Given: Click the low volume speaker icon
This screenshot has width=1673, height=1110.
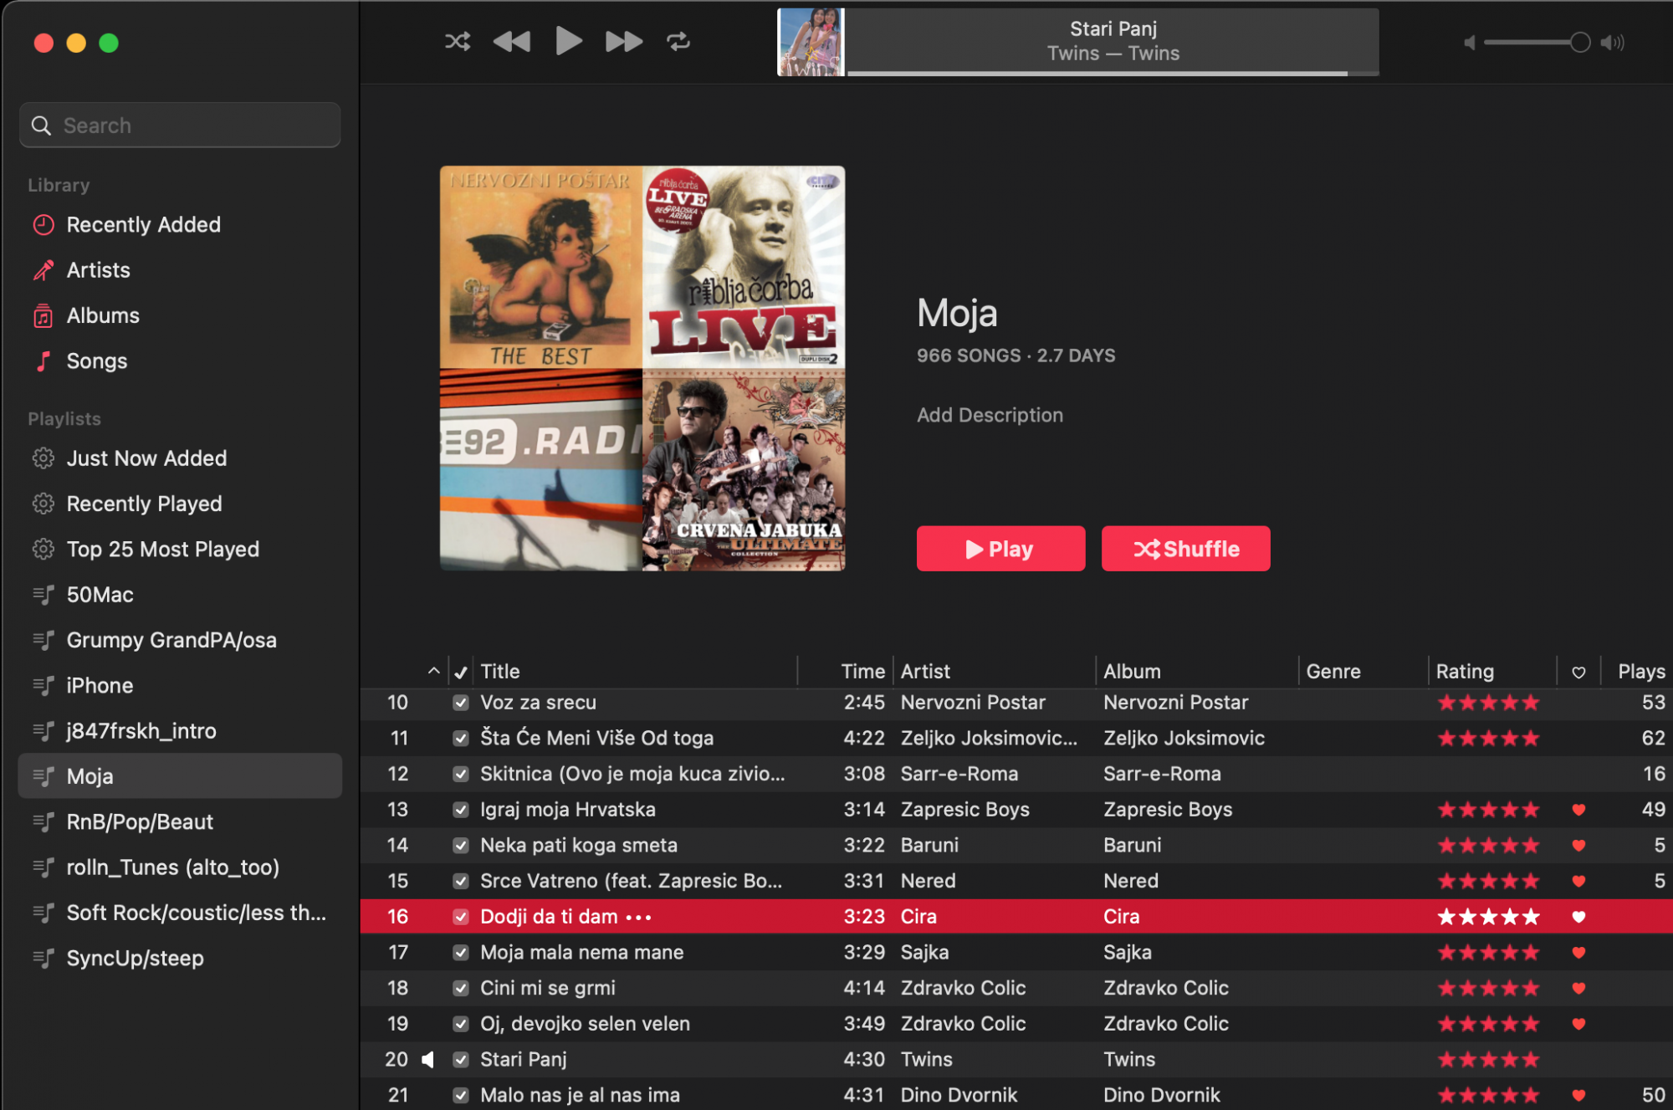Looking at the screenshot, I should [x=1469, y=43].
